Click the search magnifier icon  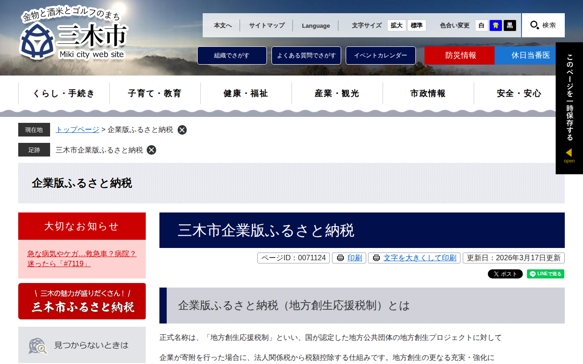pos(535,25)
